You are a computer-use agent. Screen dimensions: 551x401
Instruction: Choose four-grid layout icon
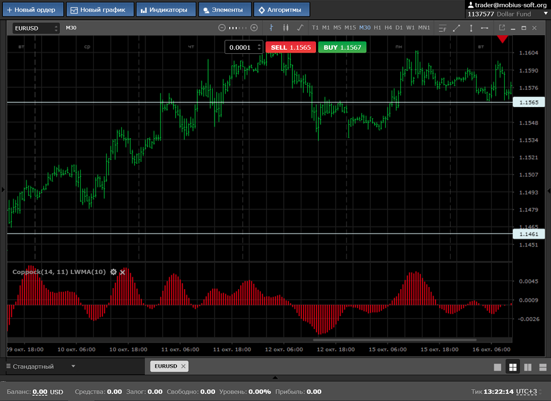(513, 367)
